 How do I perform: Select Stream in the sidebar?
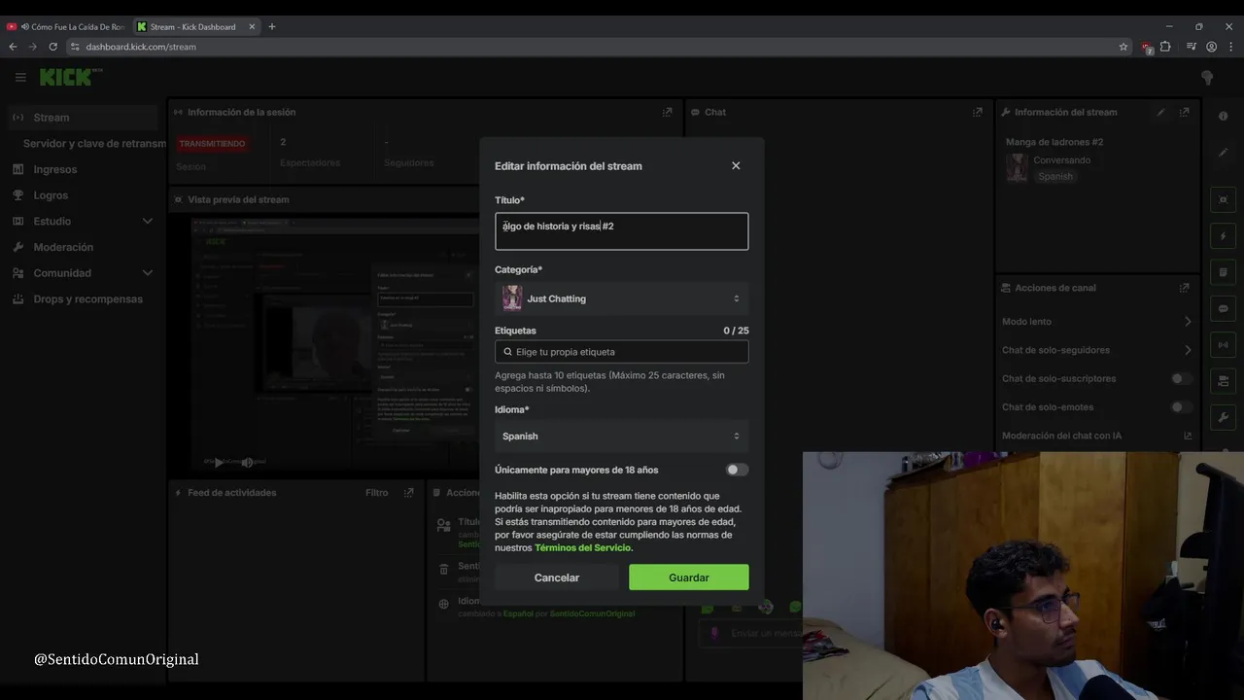[82, 118]
